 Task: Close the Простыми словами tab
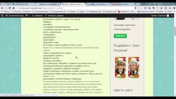tap(133, 4)
